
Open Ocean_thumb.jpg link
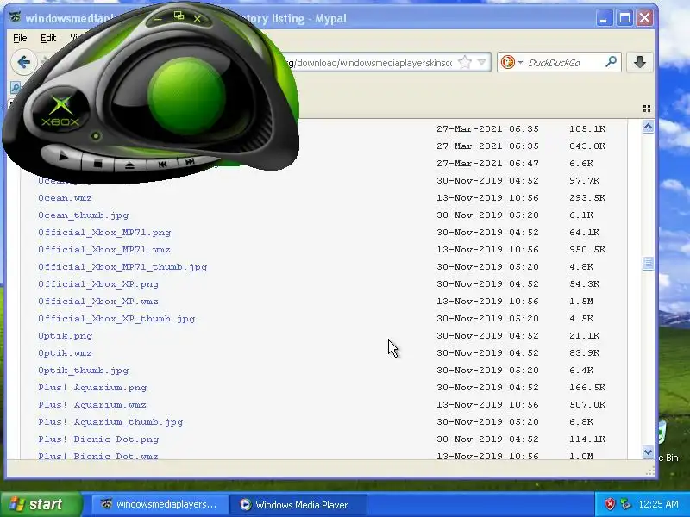coord(83,215)
